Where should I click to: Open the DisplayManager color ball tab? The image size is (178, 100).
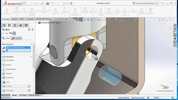pyautogui.click(x=26, y=25)
